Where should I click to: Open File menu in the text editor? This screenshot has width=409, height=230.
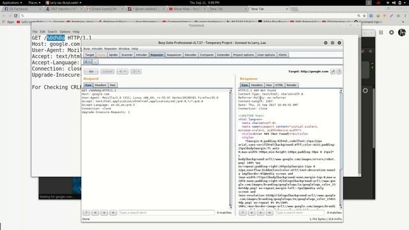click(35, 31)
